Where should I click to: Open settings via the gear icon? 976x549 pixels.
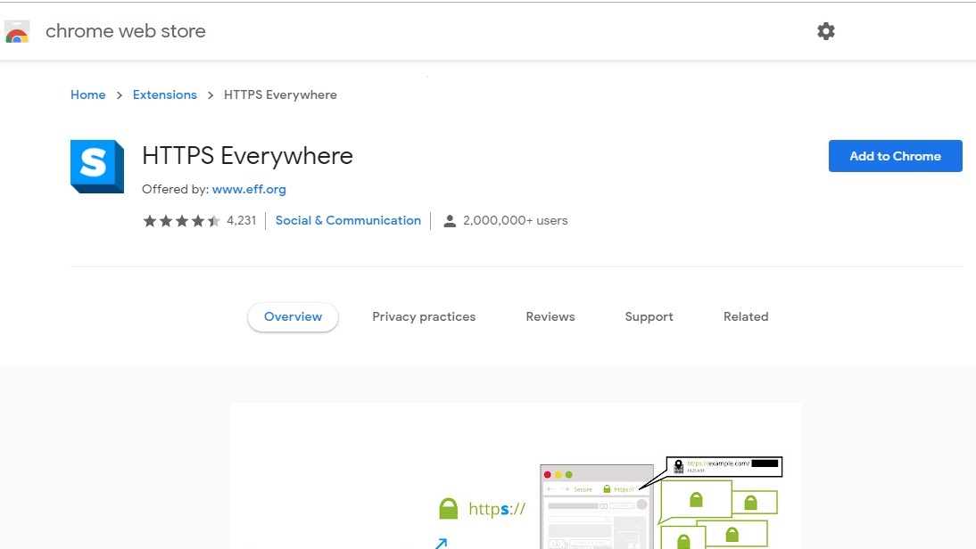tap(825, 31)
